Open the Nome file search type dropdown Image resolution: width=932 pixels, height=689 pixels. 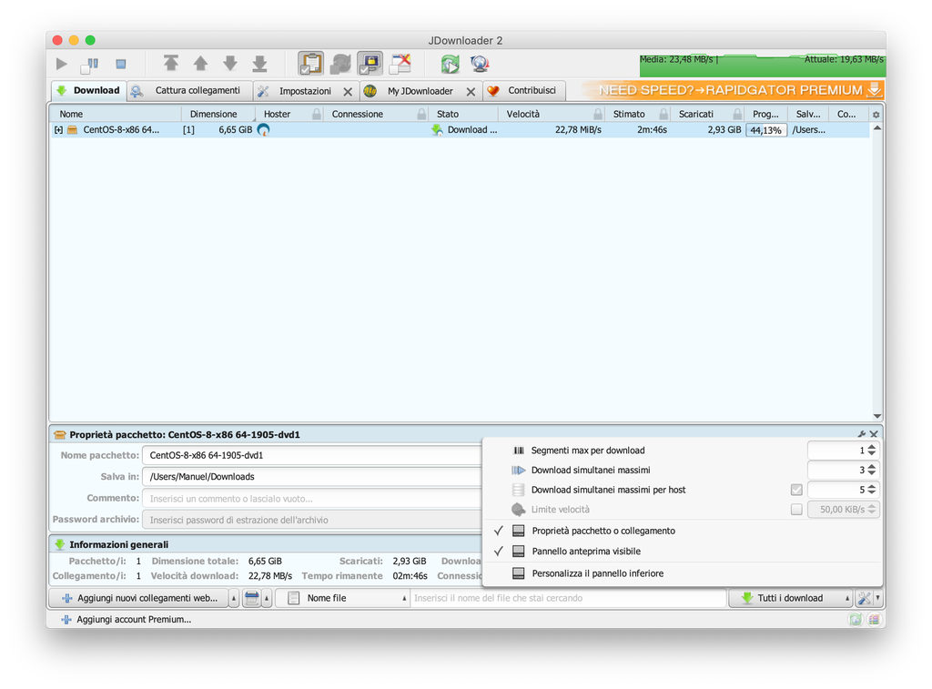point(343,598)
